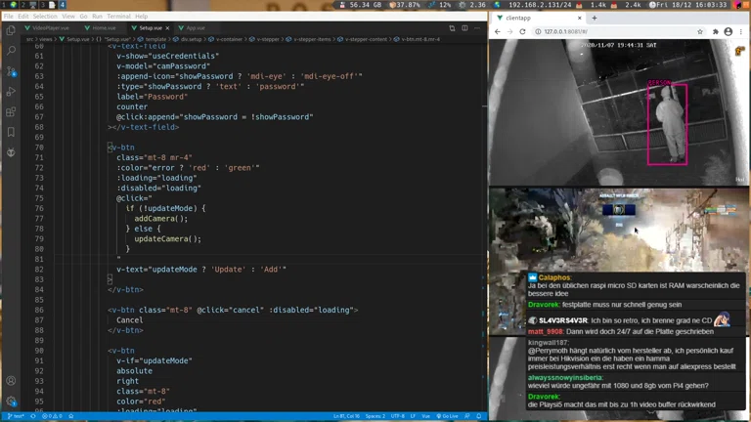The image size is (751, 422).
Task: Open the Bookmarks view in the activity bar
Action: tap(11, 132)
